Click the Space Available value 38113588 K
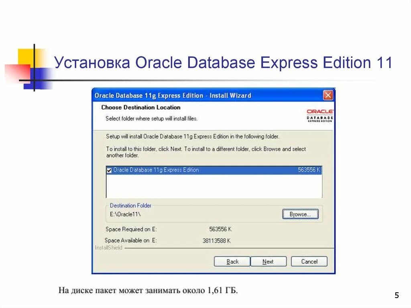The image size is (411, 308). click(216, 241)
